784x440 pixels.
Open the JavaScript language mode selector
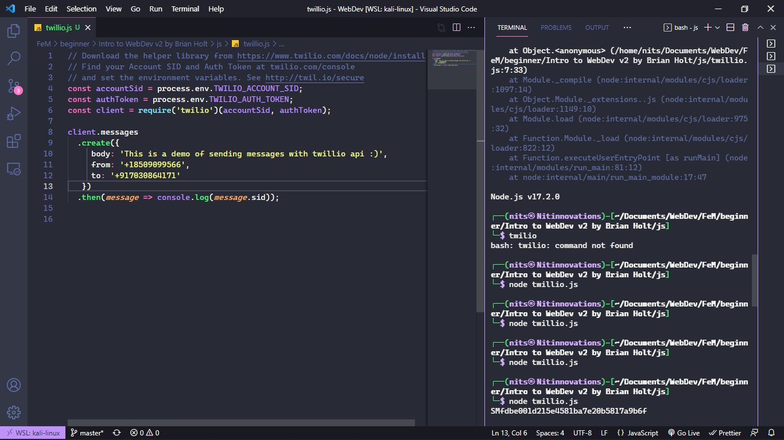pos(638,433)
